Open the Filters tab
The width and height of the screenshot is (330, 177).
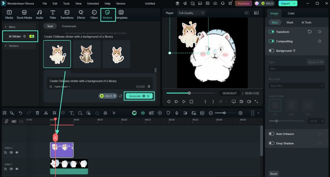(94, 15)
